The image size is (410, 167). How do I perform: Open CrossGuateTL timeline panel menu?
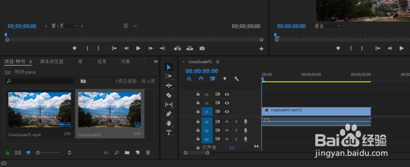[218, 62]
